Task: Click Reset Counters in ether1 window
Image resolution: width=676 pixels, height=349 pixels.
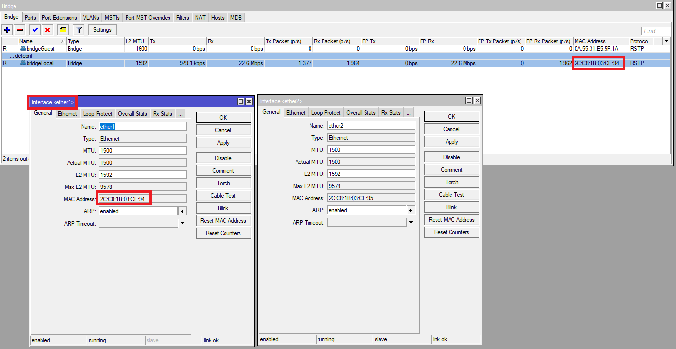Action: coord(224,233)
